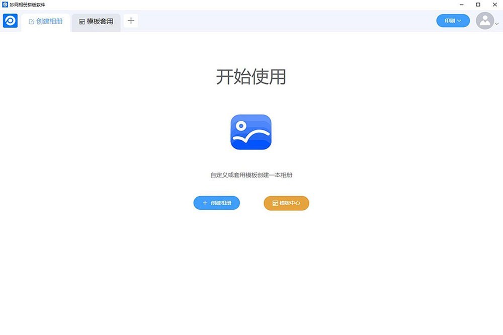The image size is (503, 335).
Task: Click the blue 创建相册 button
Action: coord(216,203)
